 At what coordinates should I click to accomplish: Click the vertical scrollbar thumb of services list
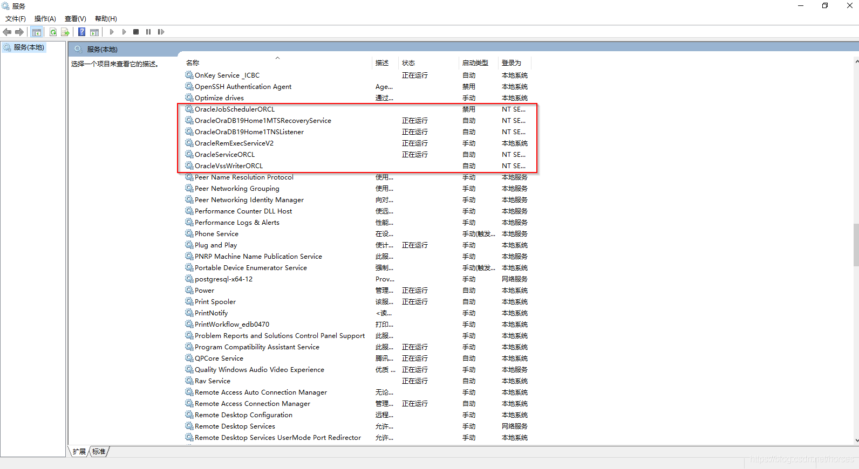pyautogui.click(x=856, y=245)
